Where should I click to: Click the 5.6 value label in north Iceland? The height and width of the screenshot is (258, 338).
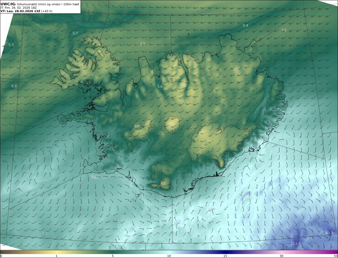click(160, 87)
